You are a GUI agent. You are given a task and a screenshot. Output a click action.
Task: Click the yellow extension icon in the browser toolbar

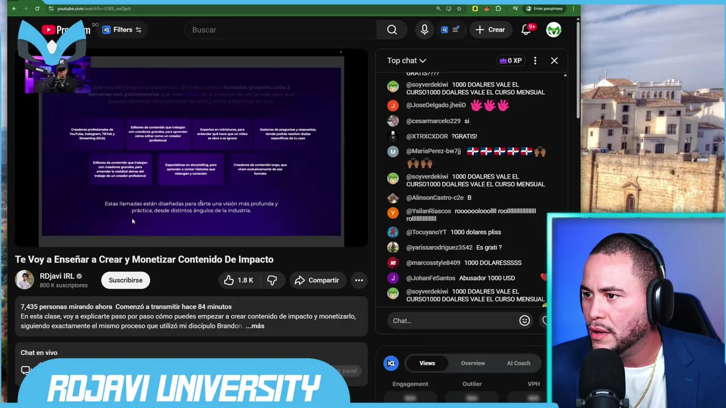point(475,8)
